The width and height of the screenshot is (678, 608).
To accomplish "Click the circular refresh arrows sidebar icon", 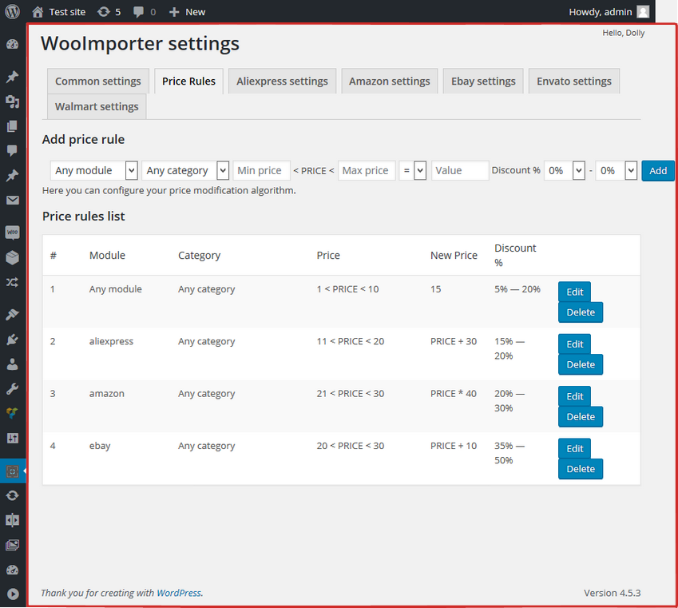I will pos(13,495).
